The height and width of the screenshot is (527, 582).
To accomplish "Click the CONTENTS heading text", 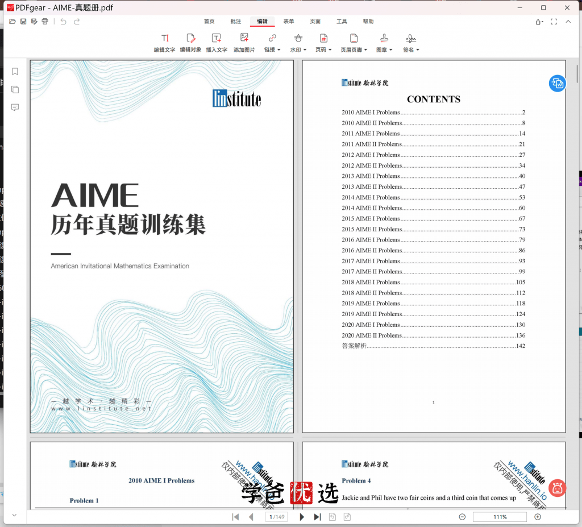I will pyautogui.click(x=434, y=99).
